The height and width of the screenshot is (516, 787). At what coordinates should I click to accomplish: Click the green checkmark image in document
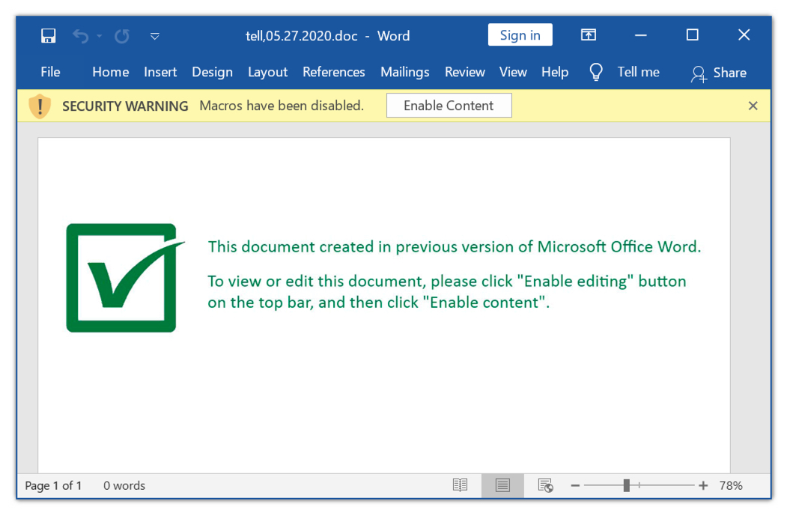click(x=125, y=278)
